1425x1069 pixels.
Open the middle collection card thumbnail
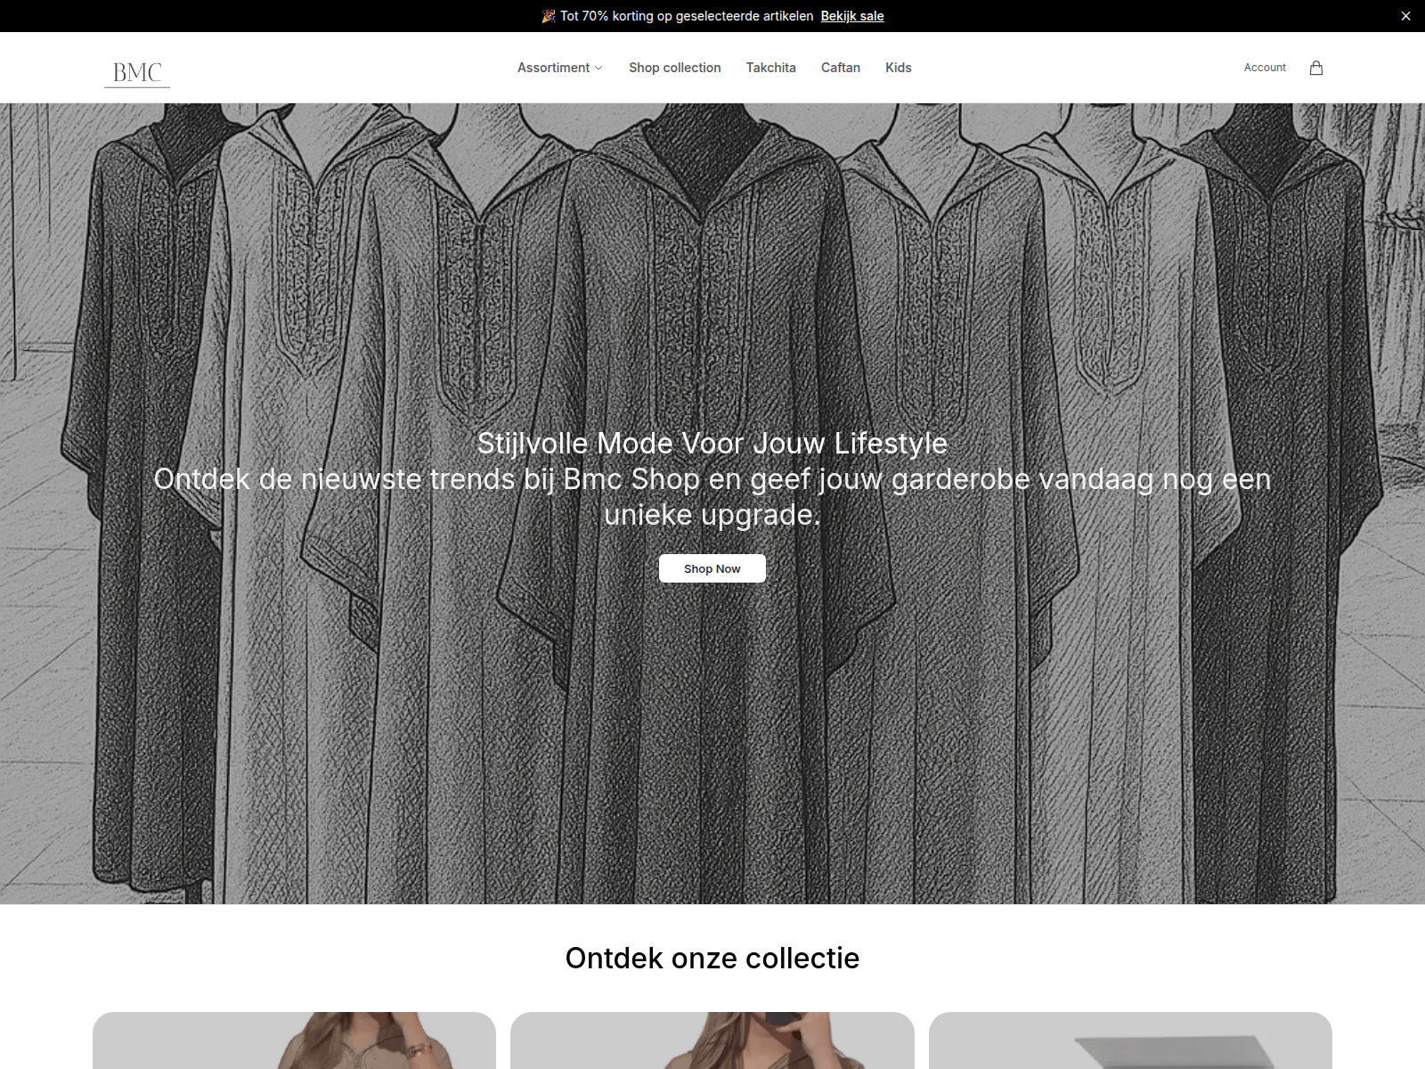point(712,1040)
